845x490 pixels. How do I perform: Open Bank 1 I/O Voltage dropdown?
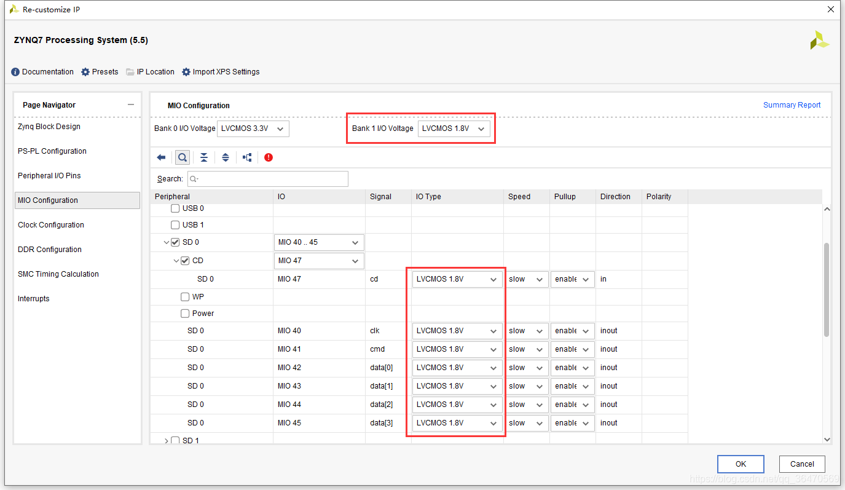click(x=454, y=128)
